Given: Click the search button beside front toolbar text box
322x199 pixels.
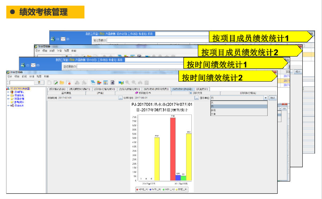Looking at the screenshot, I should click(39, 83).
